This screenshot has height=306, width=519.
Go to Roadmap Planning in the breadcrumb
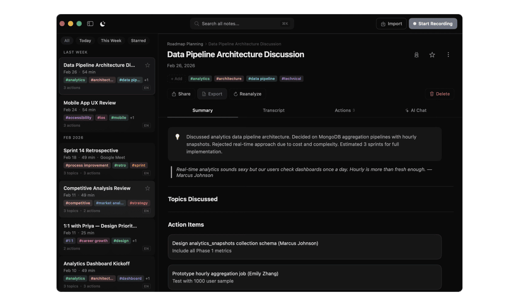click(185, 44)
